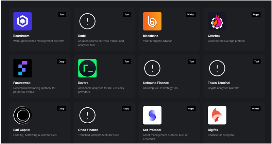This screenshot has width=272, height=144.
Task: Click the Rotki placeholder exclamation icon
Action: pyautogui.click(x=87, y=21)
